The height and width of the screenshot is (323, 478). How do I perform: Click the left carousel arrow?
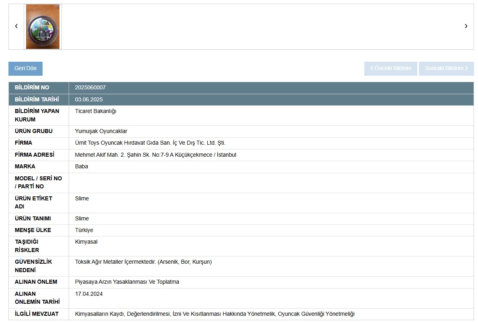pyautogui.click(x=16, y=26)
